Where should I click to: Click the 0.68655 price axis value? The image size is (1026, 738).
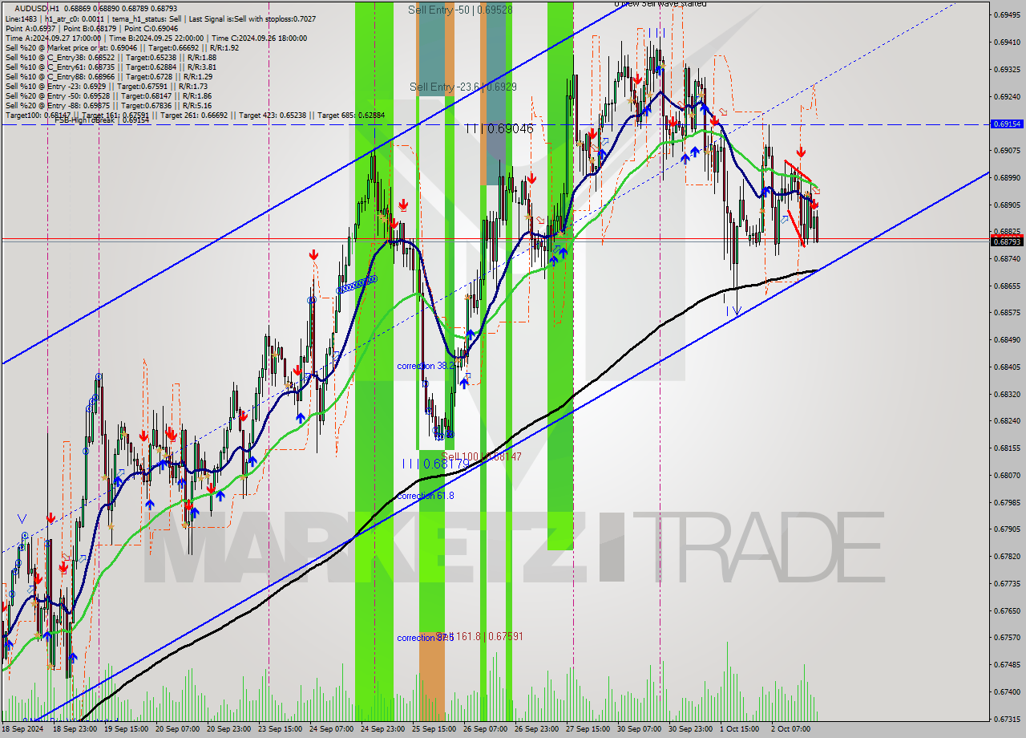click(x=1007, y=286)
